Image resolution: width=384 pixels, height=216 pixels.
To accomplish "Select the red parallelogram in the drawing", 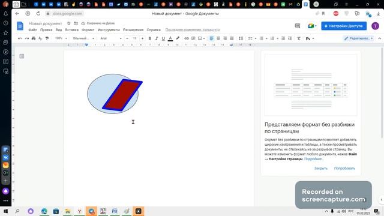I will 122,95.
